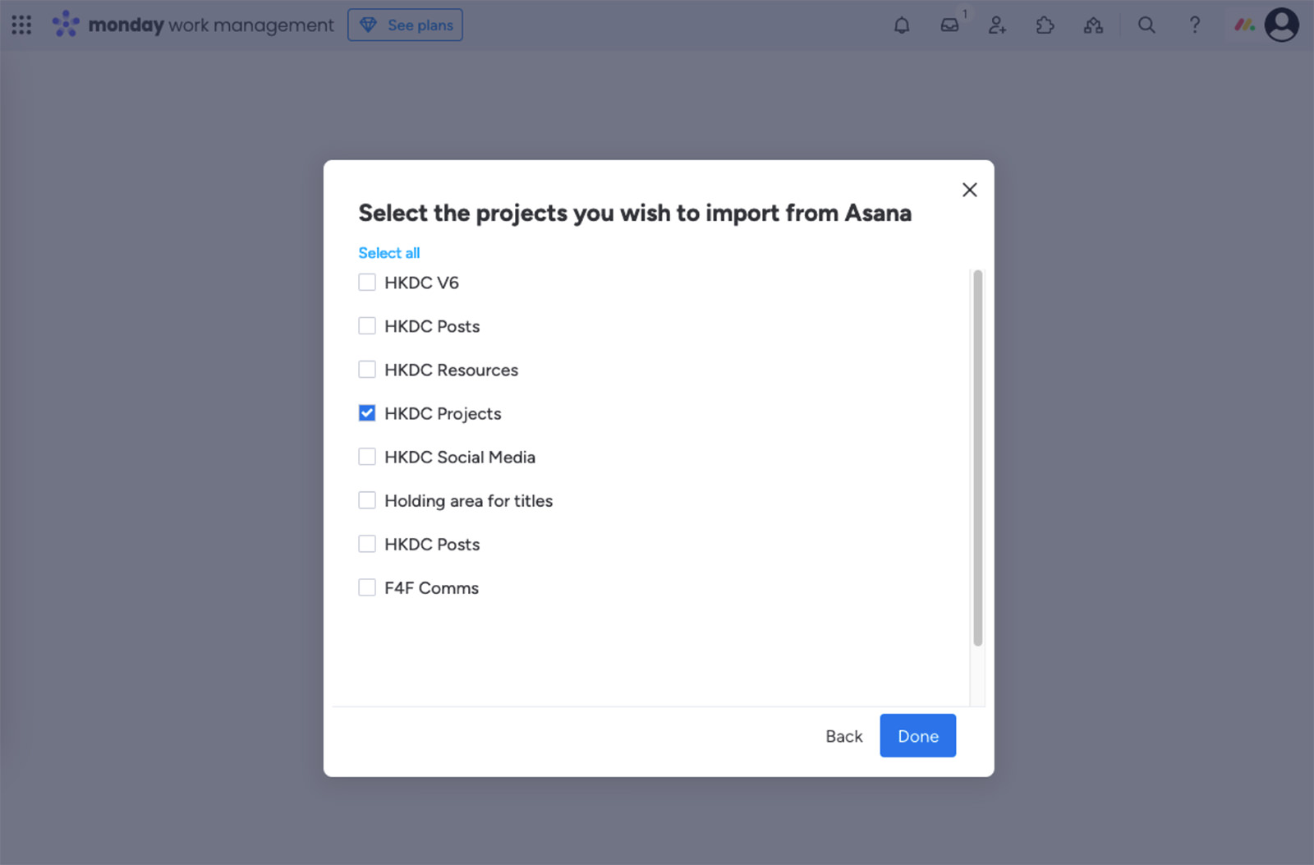This screenshot has width=1314, height=865.
Task: Click the Select all link
Action: (x=388, y=253)
